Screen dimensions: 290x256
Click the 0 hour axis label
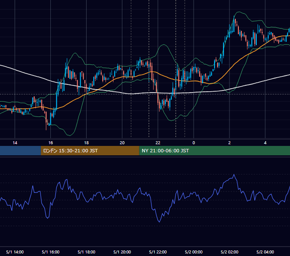pos(194,143)
